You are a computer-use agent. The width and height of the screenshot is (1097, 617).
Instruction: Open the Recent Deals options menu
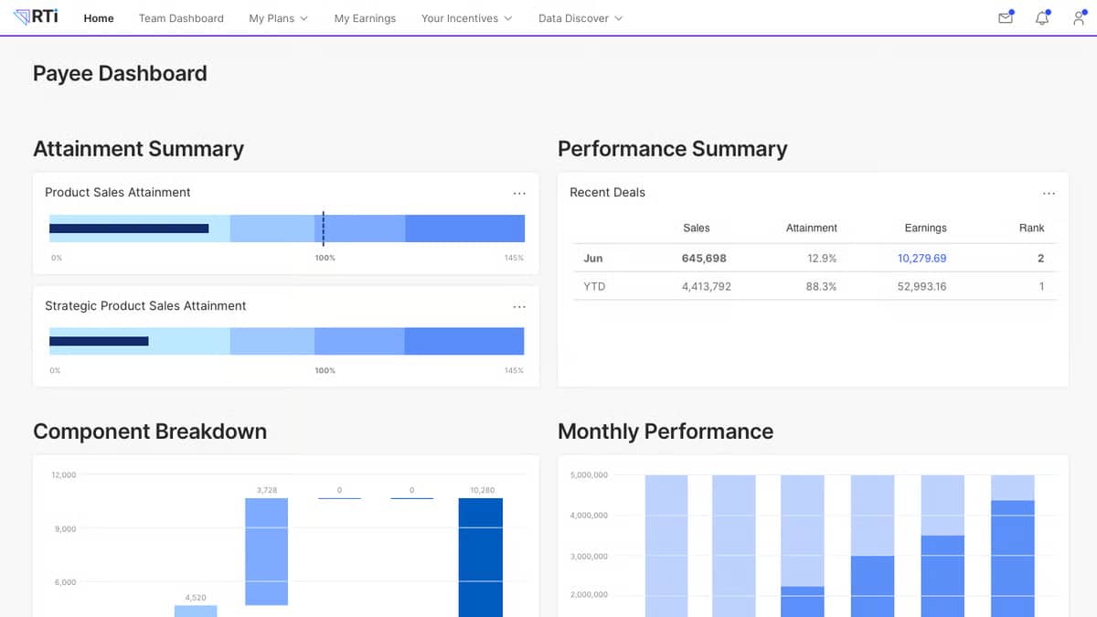1049,193
